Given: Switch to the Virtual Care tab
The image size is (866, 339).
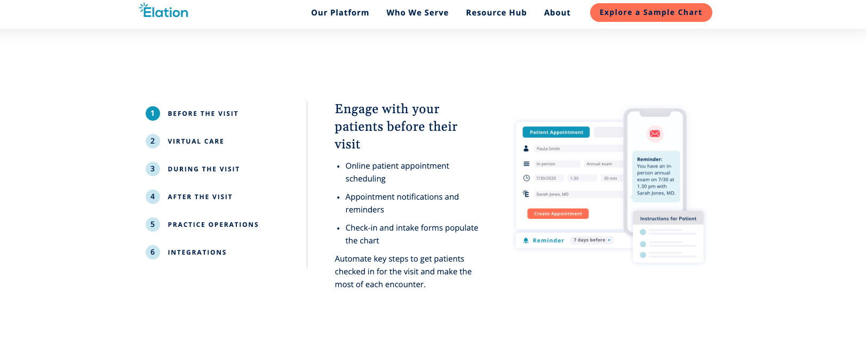Looking at the screenshot, I should 195,141.
